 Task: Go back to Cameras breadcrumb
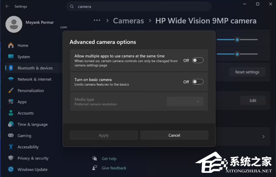[x=128, y=21]
